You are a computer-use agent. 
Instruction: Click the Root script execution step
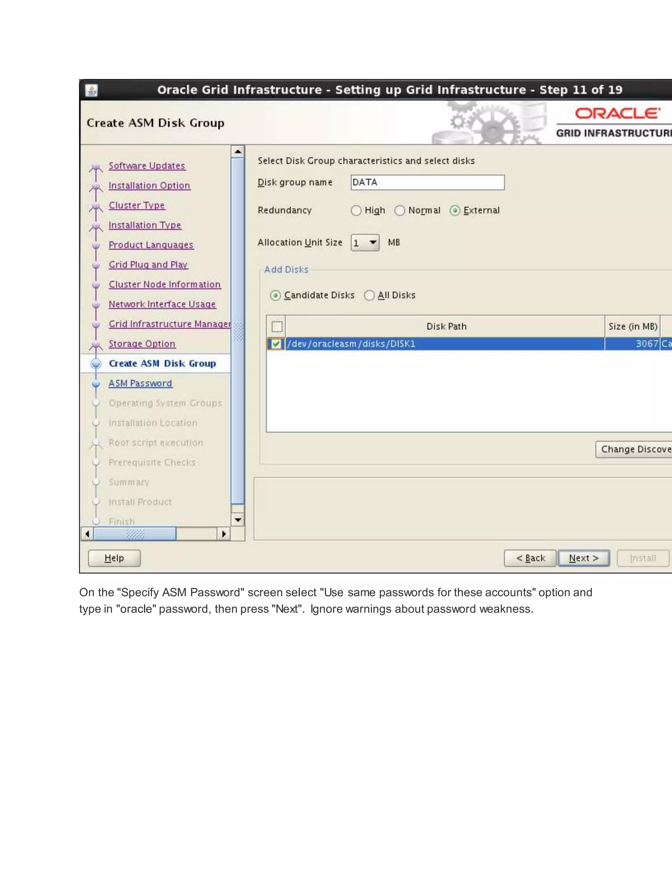tap(156, 443)
